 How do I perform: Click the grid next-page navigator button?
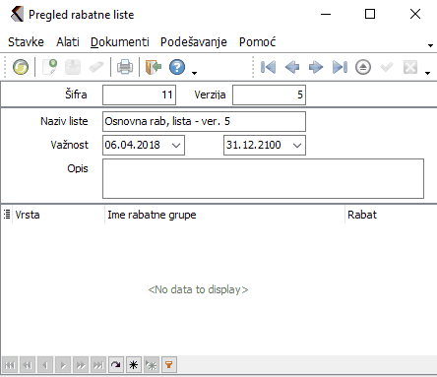81,365
